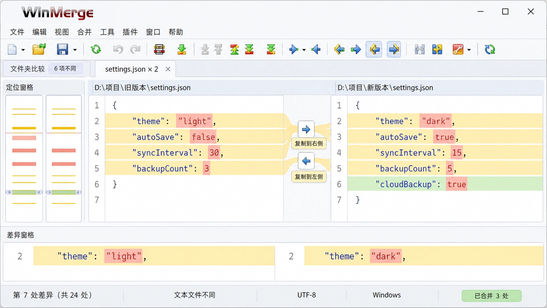547x308 pixels.
Task: Click the blue right-pointing triangle arrow icon
Action: (x=293, y=49)
